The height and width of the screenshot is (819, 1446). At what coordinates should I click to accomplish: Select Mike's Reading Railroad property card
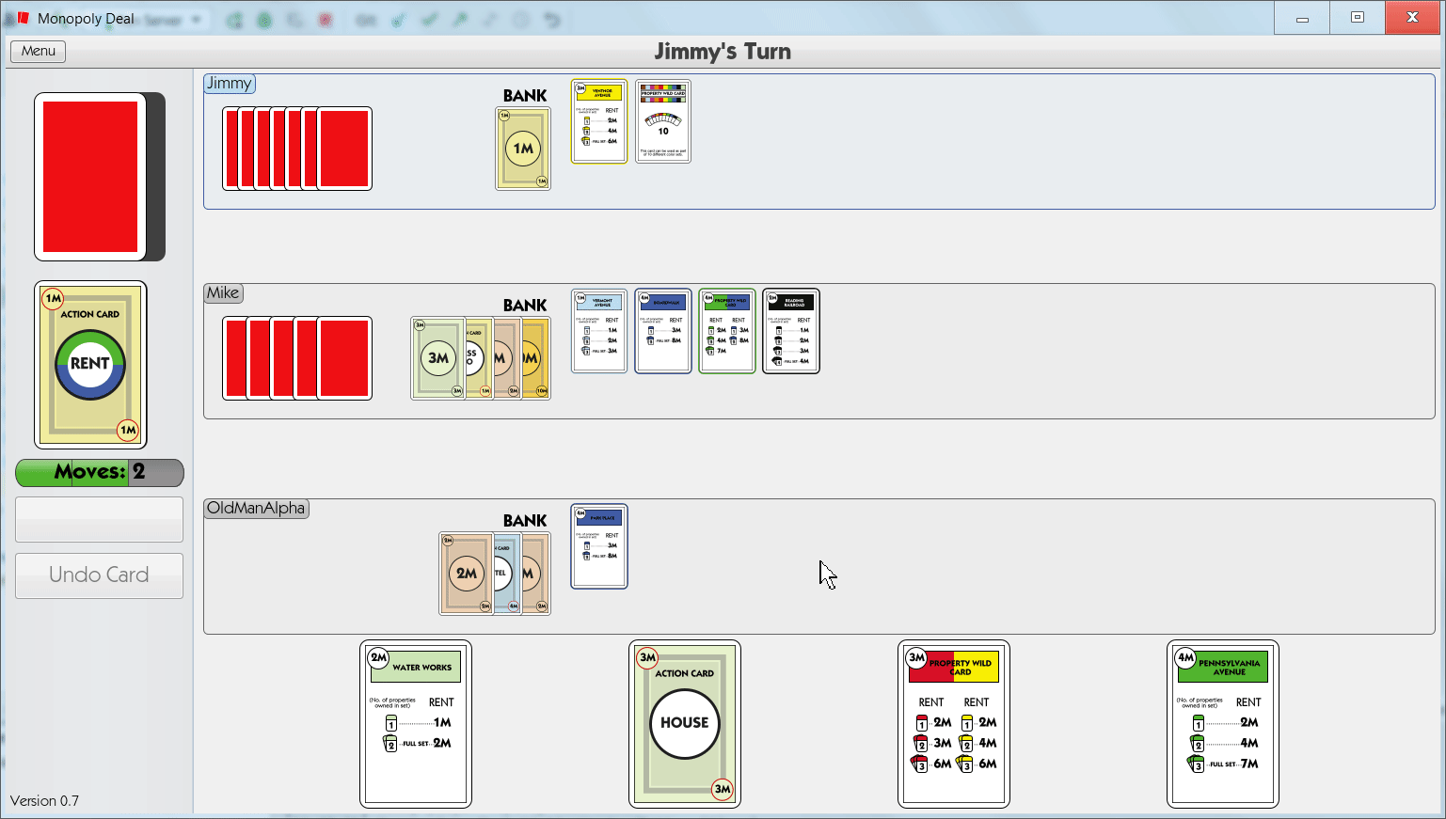point(791,331)
